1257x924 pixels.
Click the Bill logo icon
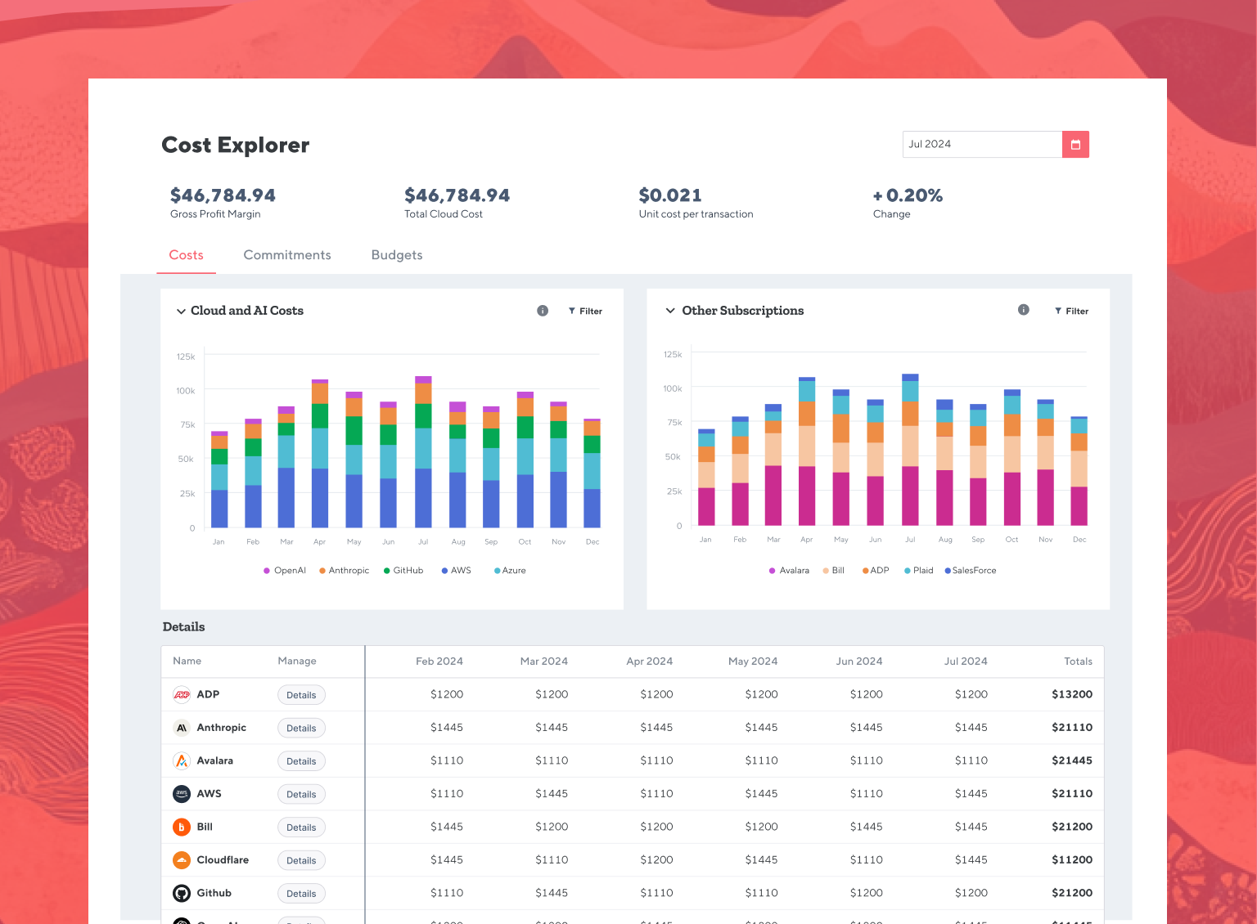(182, 828)
